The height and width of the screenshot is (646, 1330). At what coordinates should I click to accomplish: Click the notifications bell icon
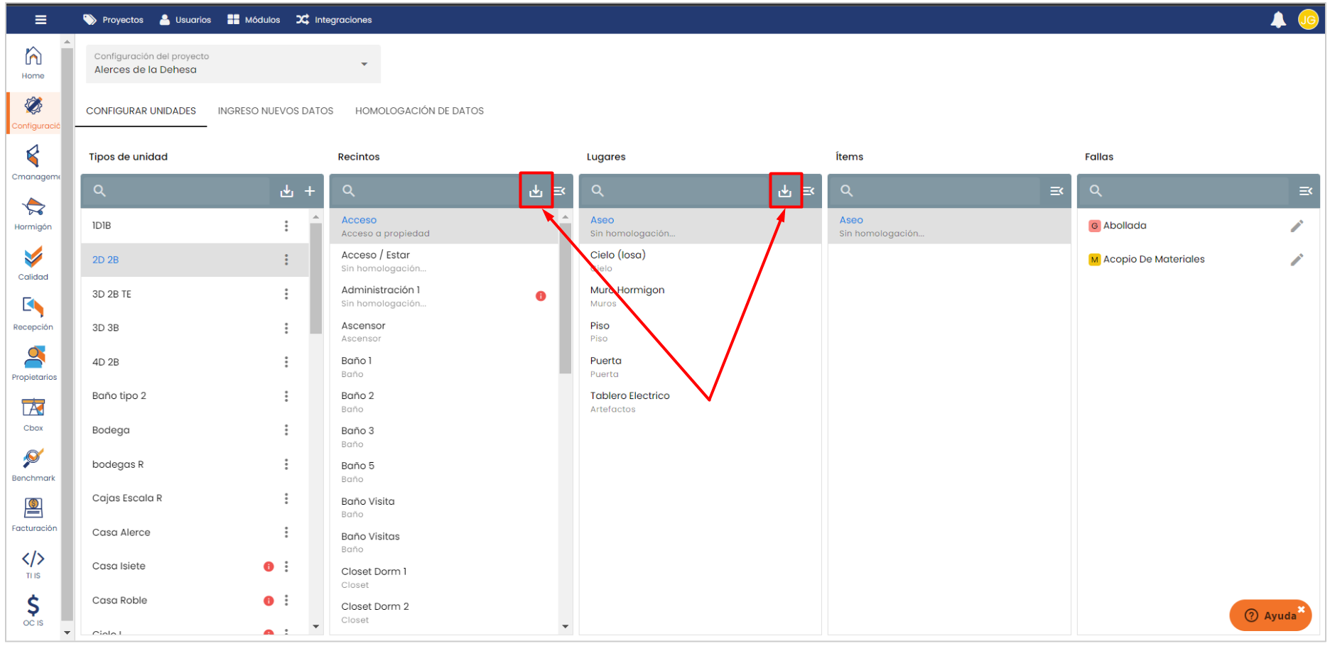click(1278, 20)
